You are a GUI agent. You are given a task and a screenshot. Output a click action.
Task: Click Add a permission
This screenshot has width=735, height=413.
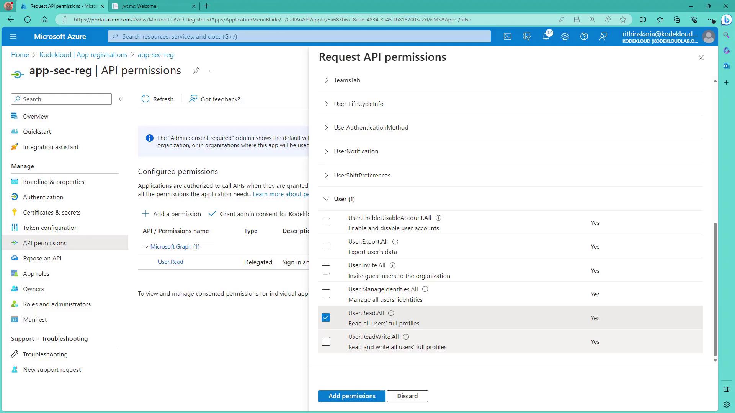point(171,214)
